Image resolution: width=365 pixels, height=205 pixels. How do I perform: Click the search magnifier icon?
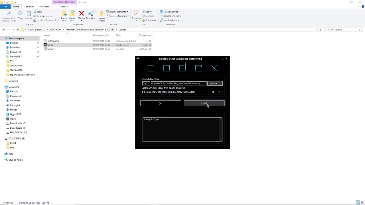pos(360,30)
